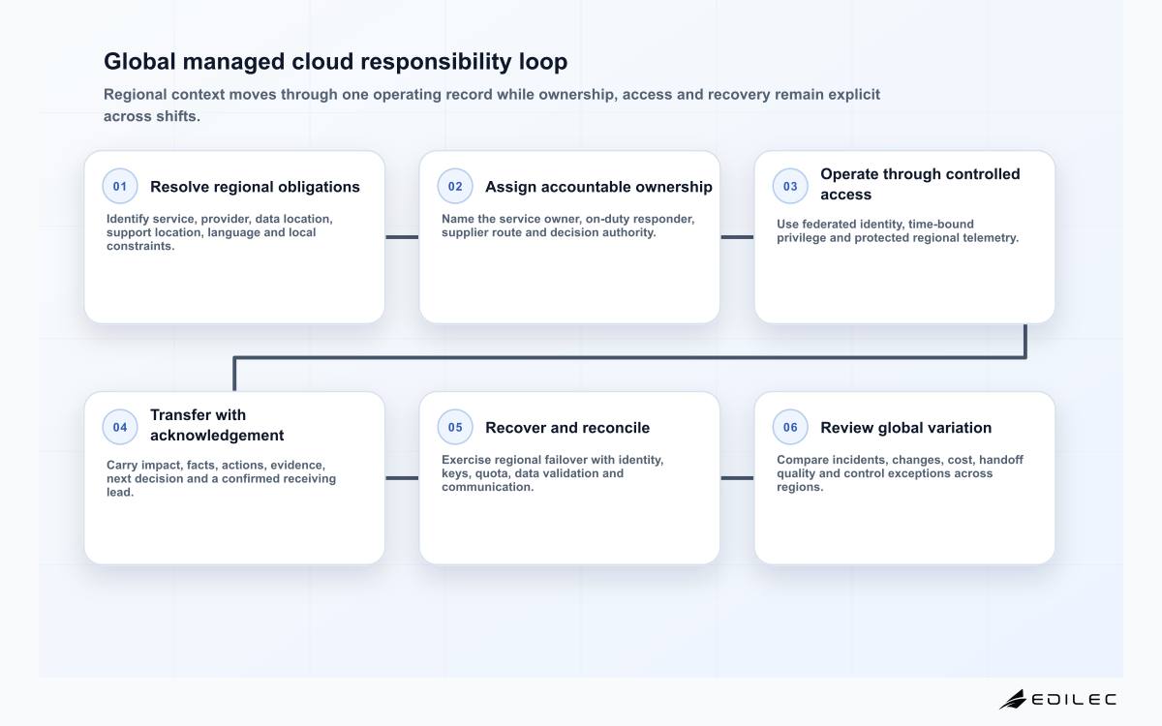Select the "Recover and reconcile" heading
The image size is (1162, 726).
(567, 428)
